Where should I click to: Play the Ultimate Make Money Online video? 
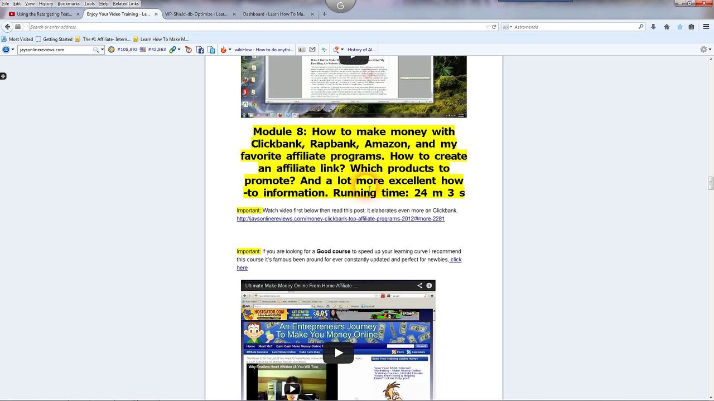(x=339, y=353)
